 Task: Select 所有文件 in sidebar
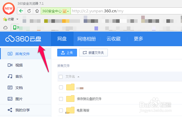pos(26,54)
